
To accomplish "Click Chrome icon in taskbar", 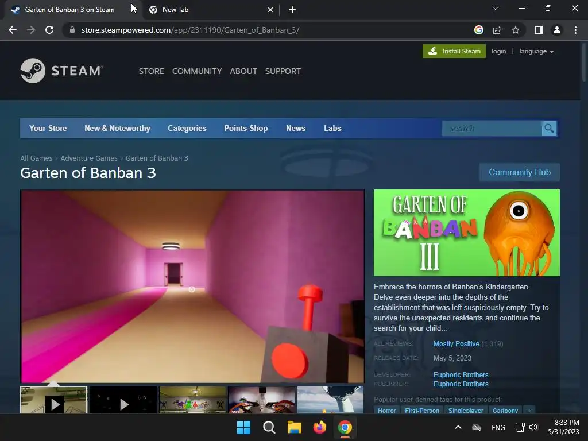I will coord(345,427).
